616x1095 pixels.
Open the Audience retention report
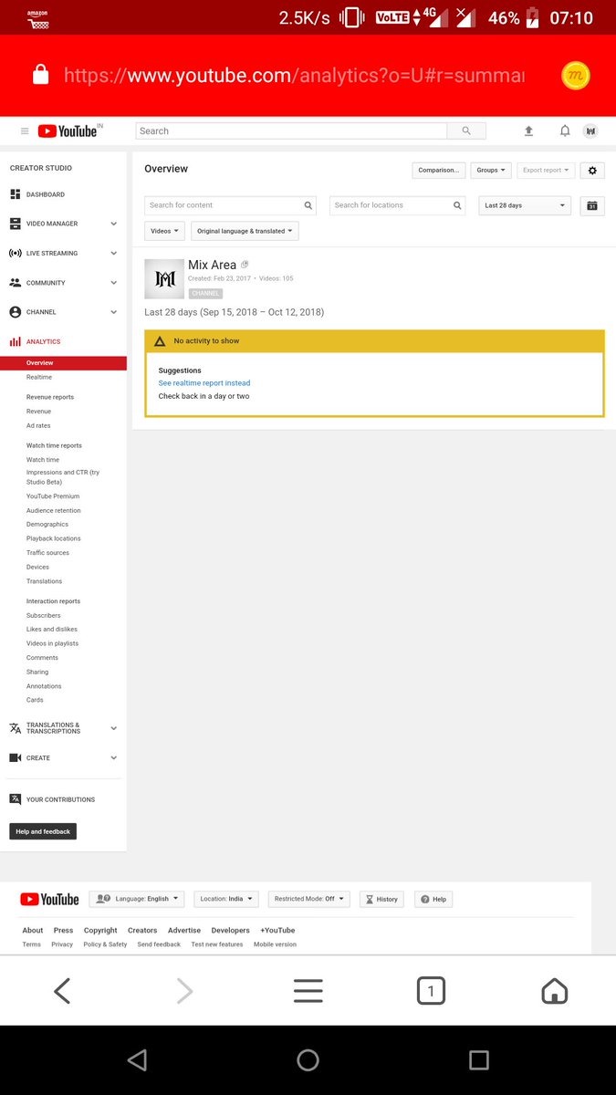coord(54,511)
